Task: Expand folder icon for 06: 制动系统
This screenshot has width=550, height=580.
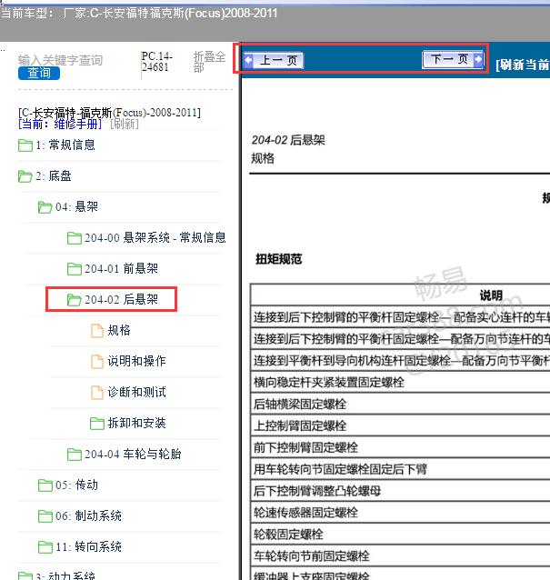Action: pos(45,516)
